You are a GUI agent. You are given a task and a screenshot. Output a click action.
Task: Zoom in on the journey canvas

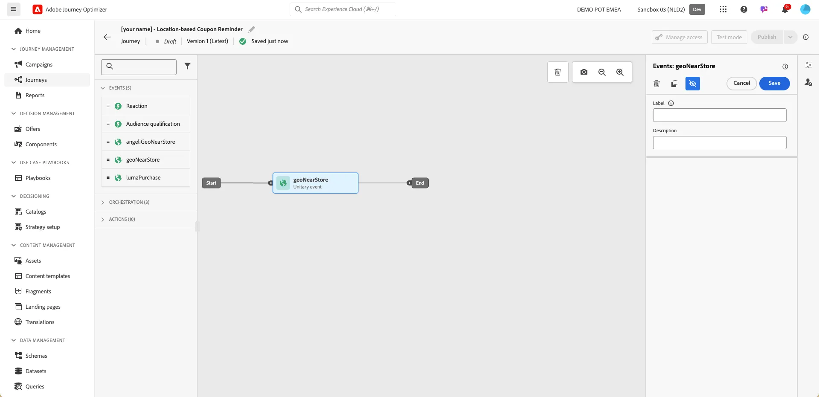tap(620, 72)
